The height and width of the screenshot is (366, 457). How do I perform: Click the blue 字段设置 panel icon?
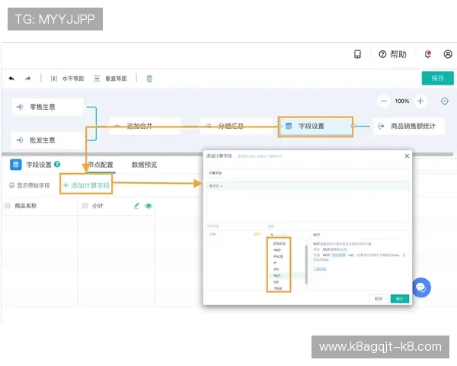[x=16, y=165]
